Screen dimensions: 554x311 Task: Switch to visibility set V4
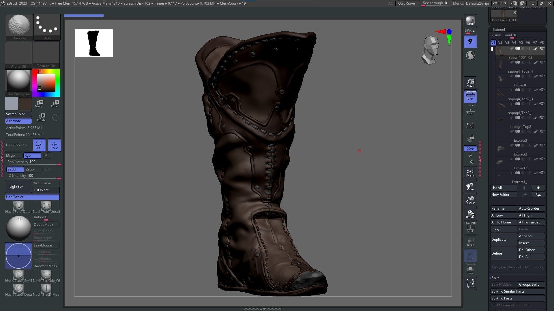coord(514,43)
